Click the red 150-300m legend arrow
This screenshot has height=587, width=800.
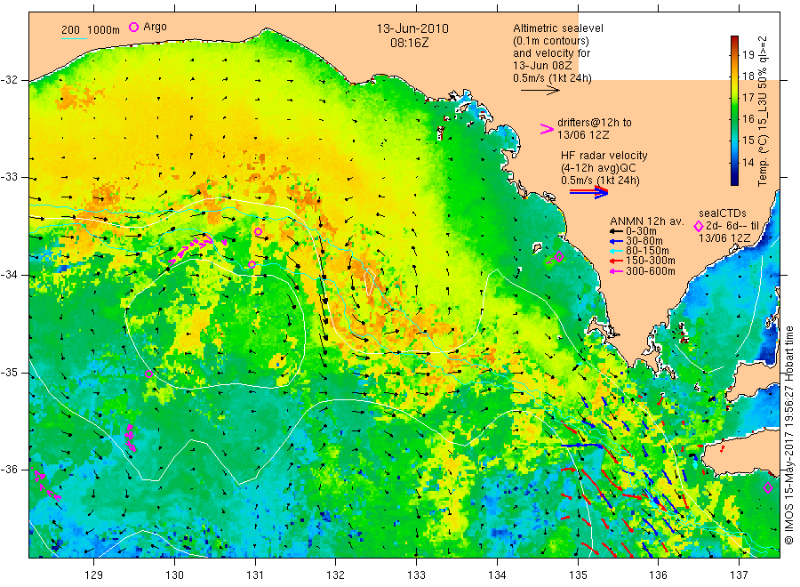pyautogui.click(x=616, y=261)
